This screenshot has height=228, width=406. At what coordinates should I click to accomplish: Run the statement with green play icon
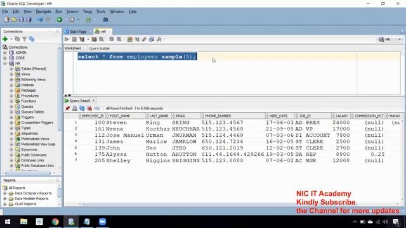(67, 39)
